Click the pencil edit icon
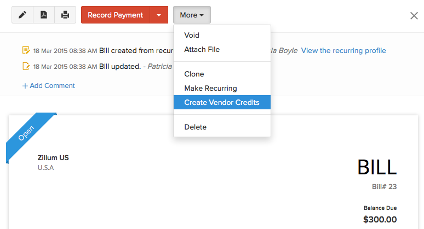Viewport: 424px width, 229px height. pos(22,15)
